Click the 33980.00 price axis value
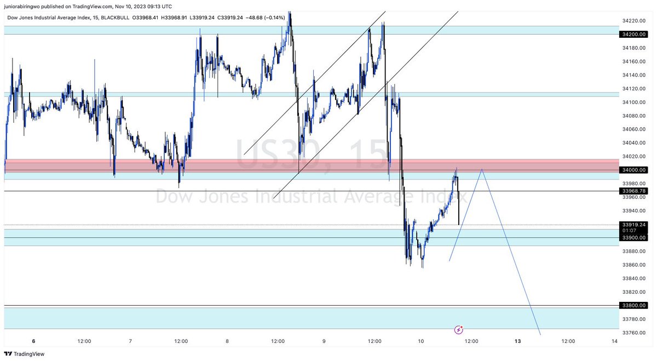Screen dimensions: 657x361 pos(634,184)
